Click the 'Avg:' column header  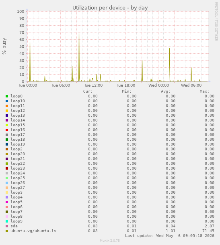[x=166, y=91]
